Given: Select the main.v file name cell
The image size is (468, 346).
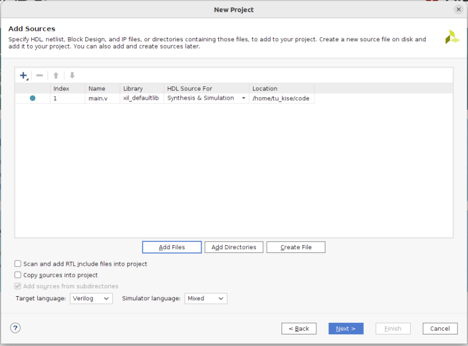Looking at the screenshot, I should point(98,98).
